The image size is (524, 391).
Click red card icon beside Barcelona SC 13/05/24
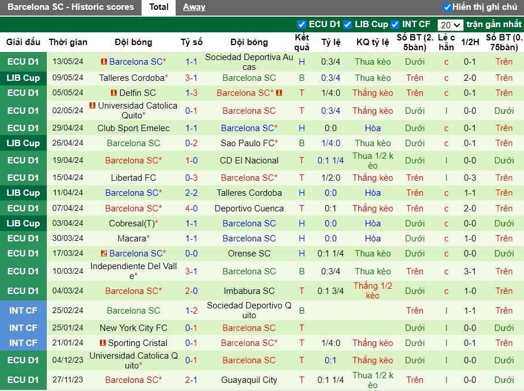point(104,62)
